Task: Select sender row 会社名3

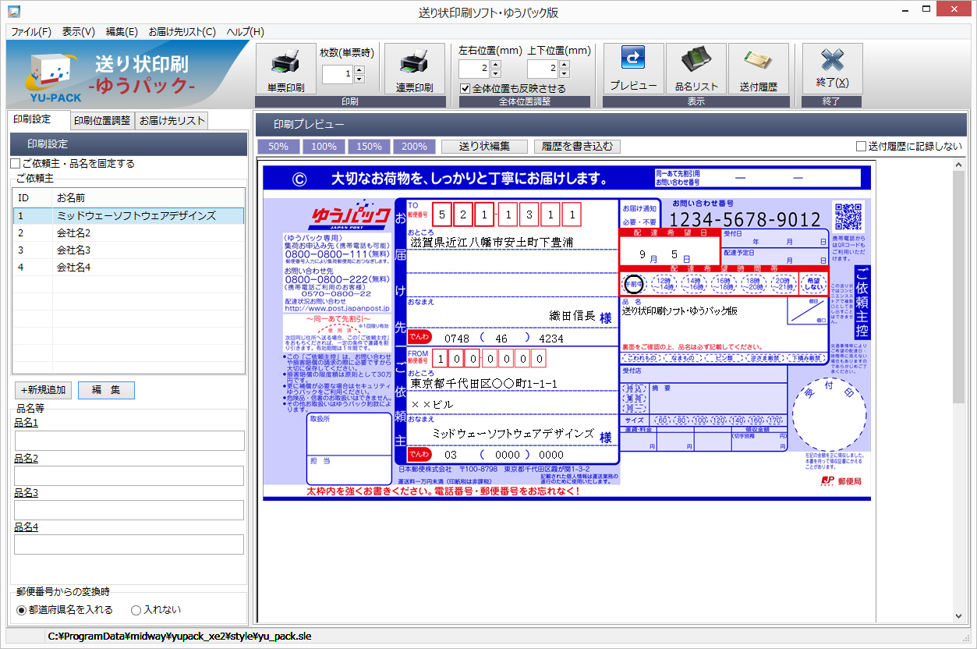Action: point(129,250)
